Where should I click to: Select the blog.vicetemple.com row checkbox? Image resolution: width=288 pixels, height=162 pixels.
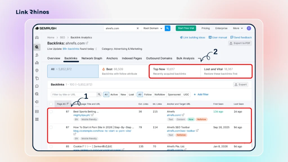(51, 127)
